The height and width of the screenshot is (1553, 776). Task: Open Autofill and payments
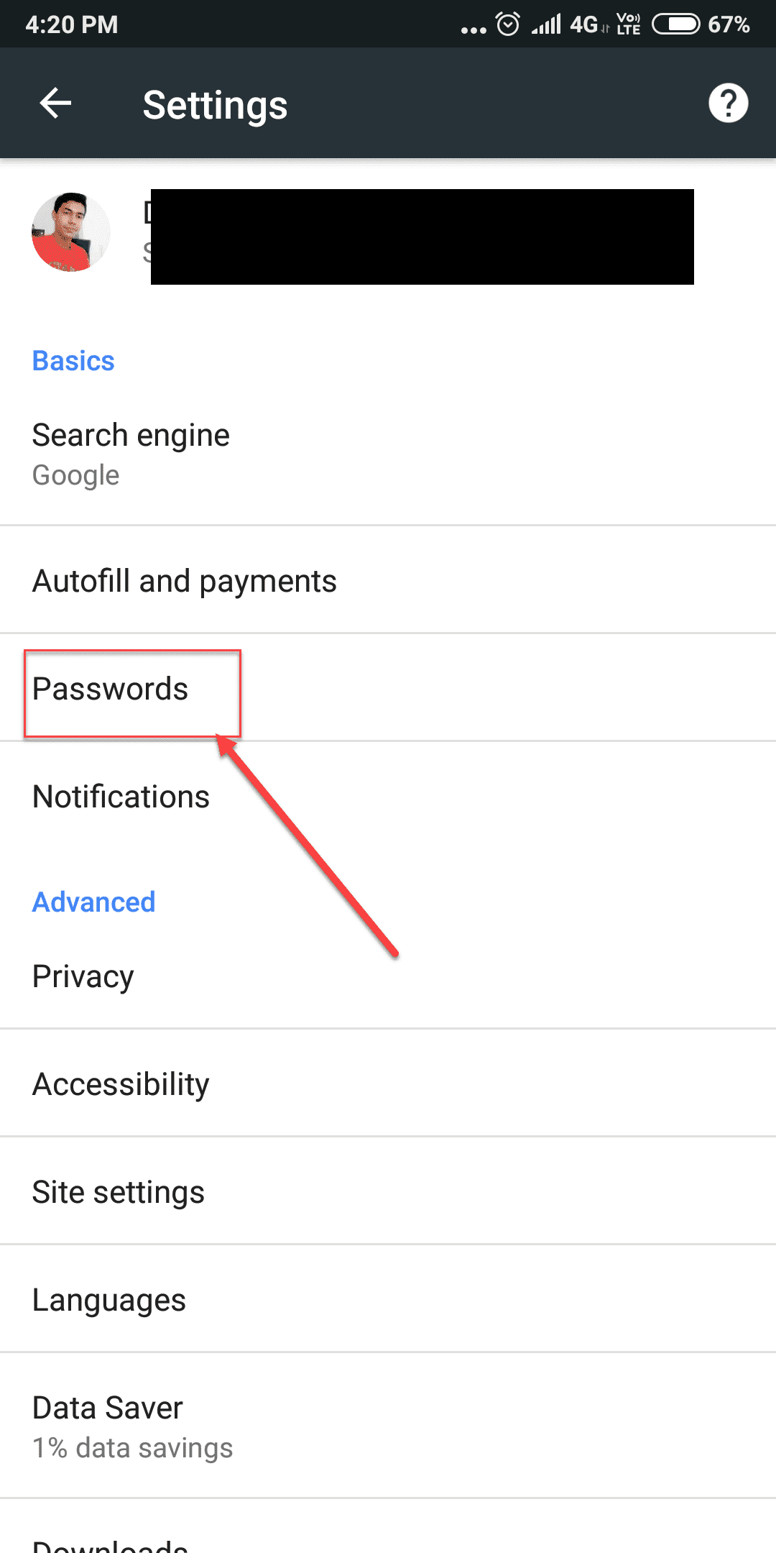coord(185,581)
